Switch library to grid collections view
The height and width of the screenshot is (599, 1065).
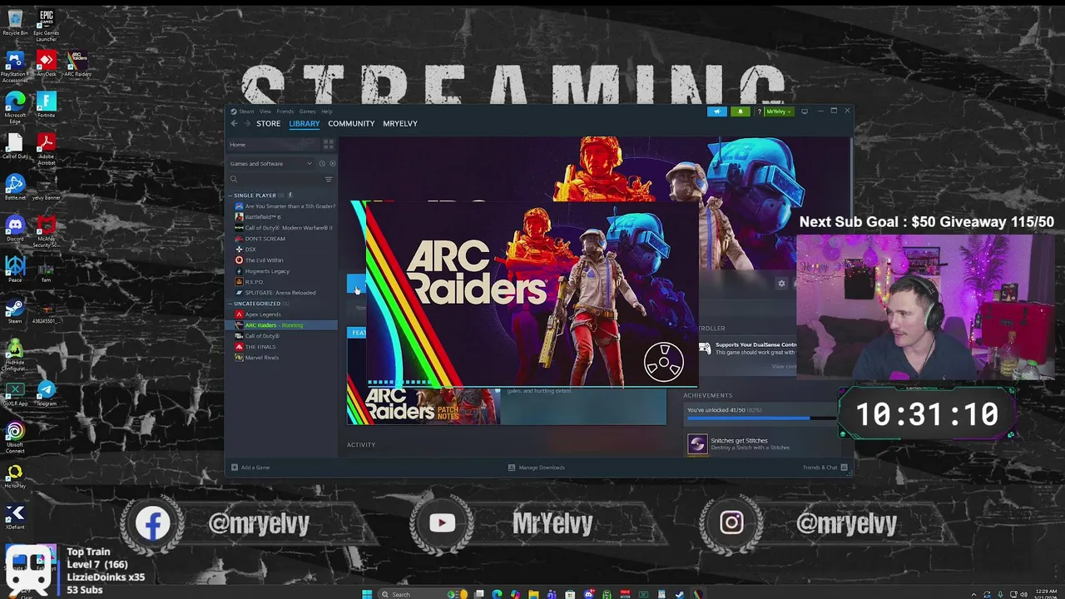[329, 145]
